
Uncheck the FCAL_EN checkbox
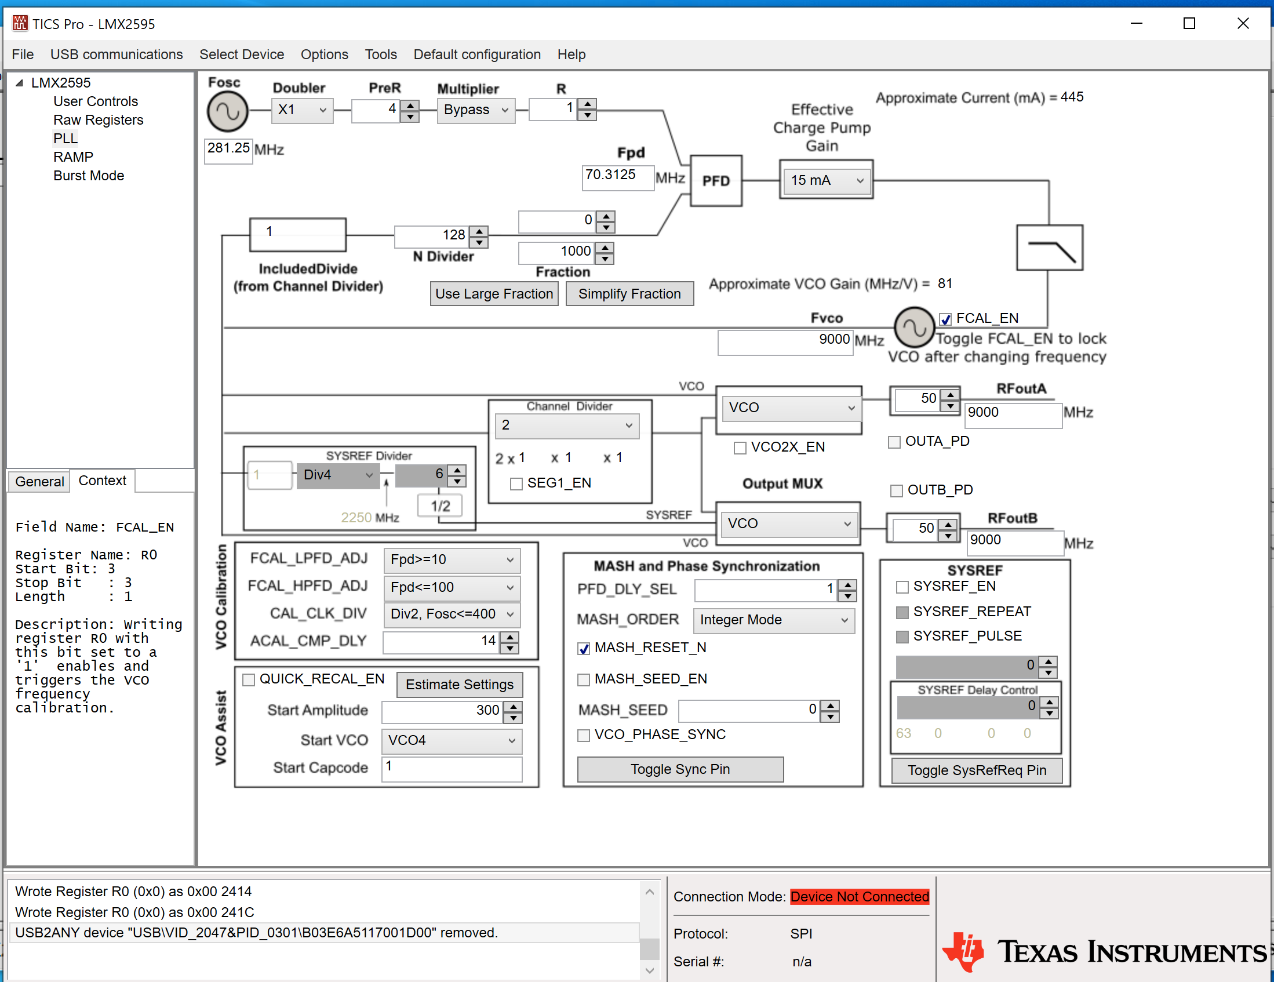[945, 319]
